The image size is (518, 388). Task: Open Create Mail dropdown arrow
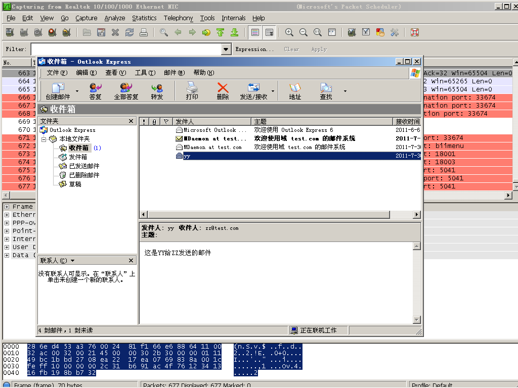tap(77, 91)
